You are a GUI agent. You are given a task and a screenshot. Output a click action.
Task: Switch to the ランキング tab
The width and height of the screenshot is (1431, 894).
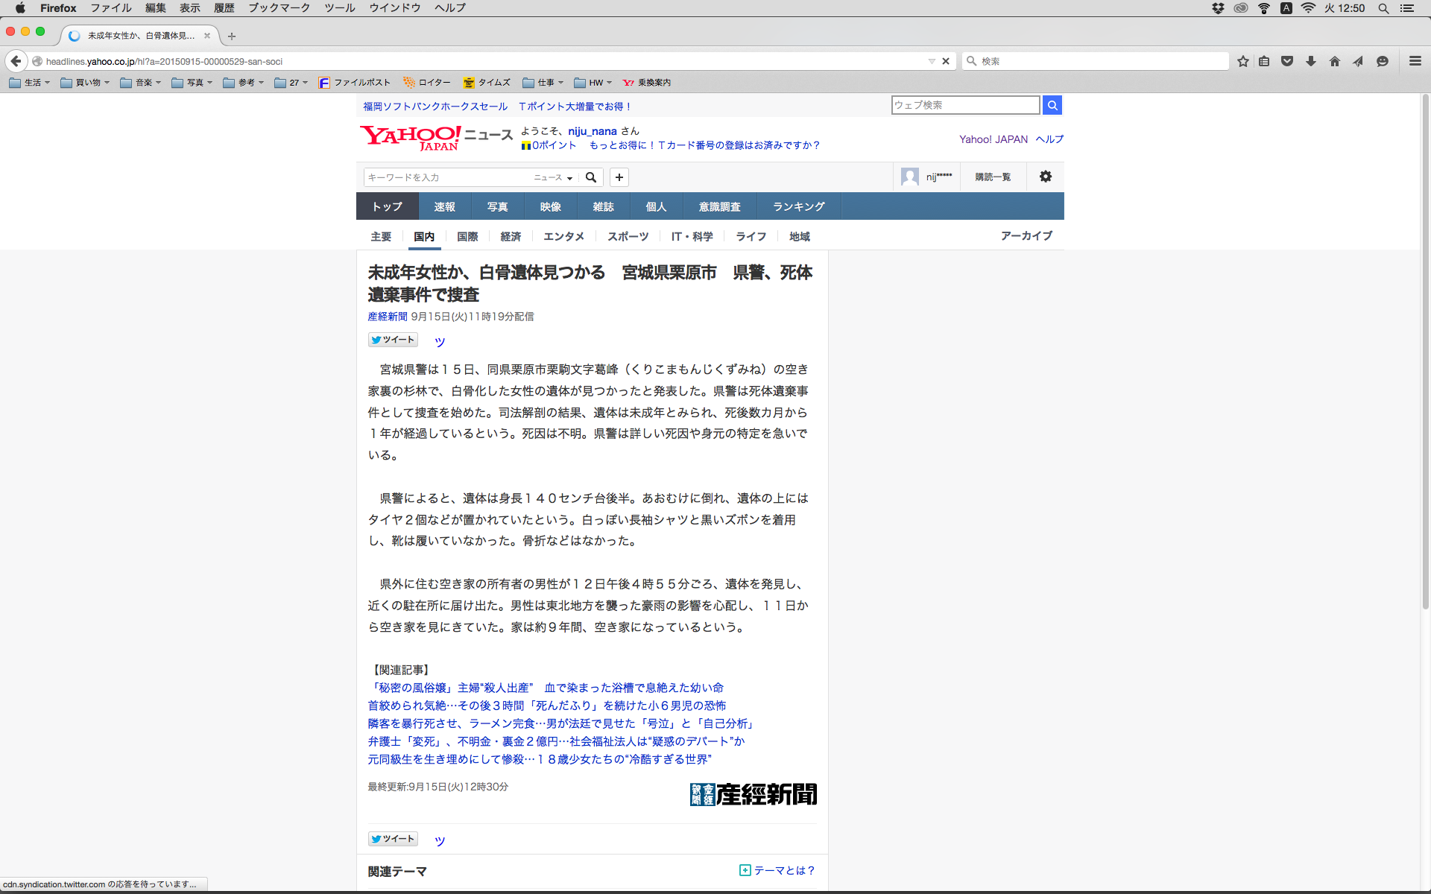[x=798, y=206]
